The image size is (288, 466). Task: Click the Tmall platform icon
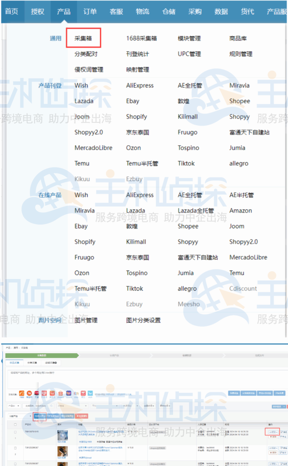(x=36, y=393)
